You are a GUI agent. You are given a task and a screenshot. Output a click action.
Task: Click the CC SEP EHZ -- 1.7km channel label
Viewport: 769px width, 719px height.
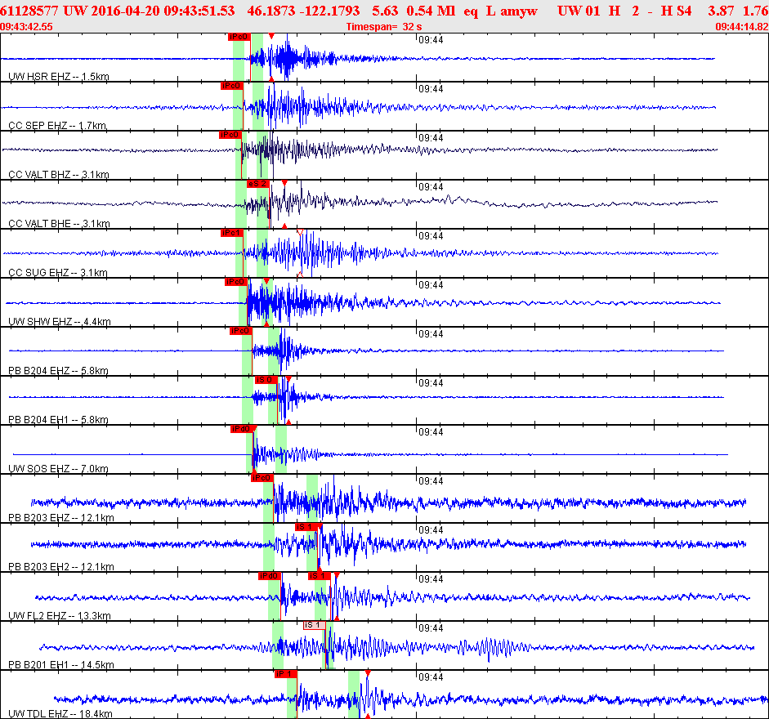click(57, 126)
